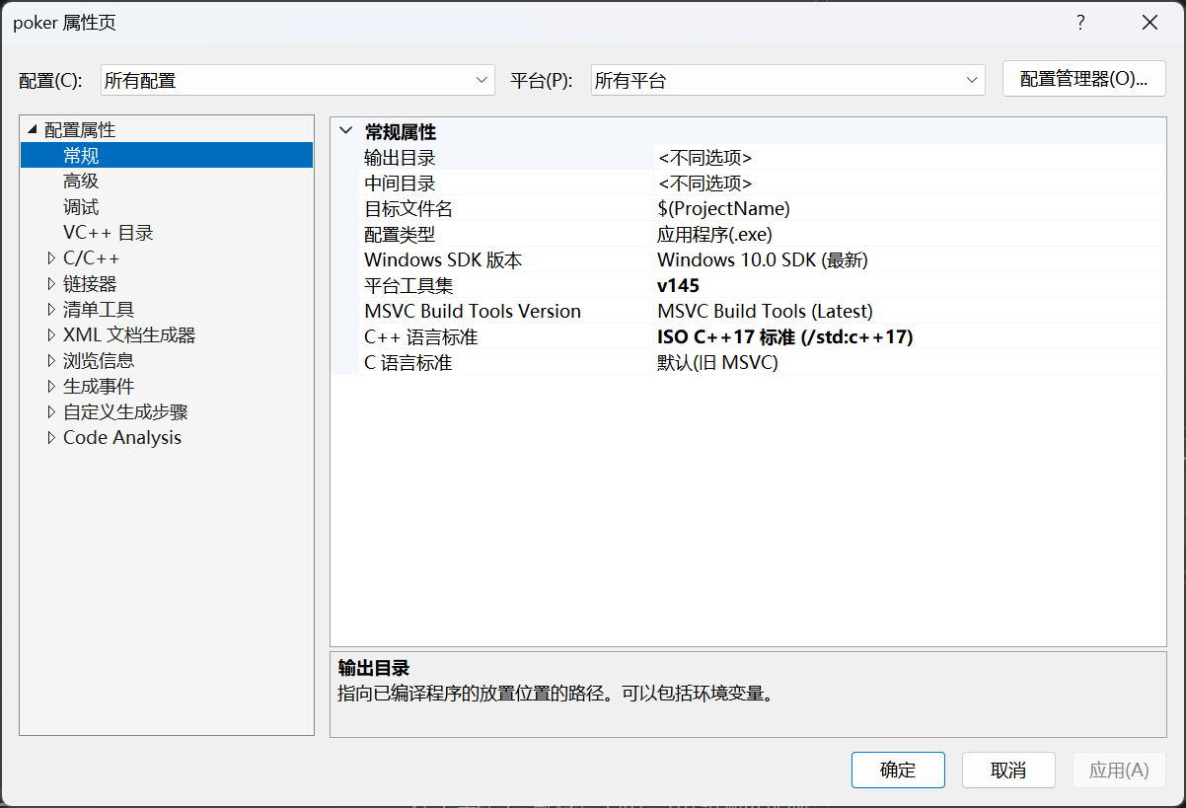The image size is (1186, 808).
Task: Expand the C/C++ tree node
Action: tap(51, 257)
